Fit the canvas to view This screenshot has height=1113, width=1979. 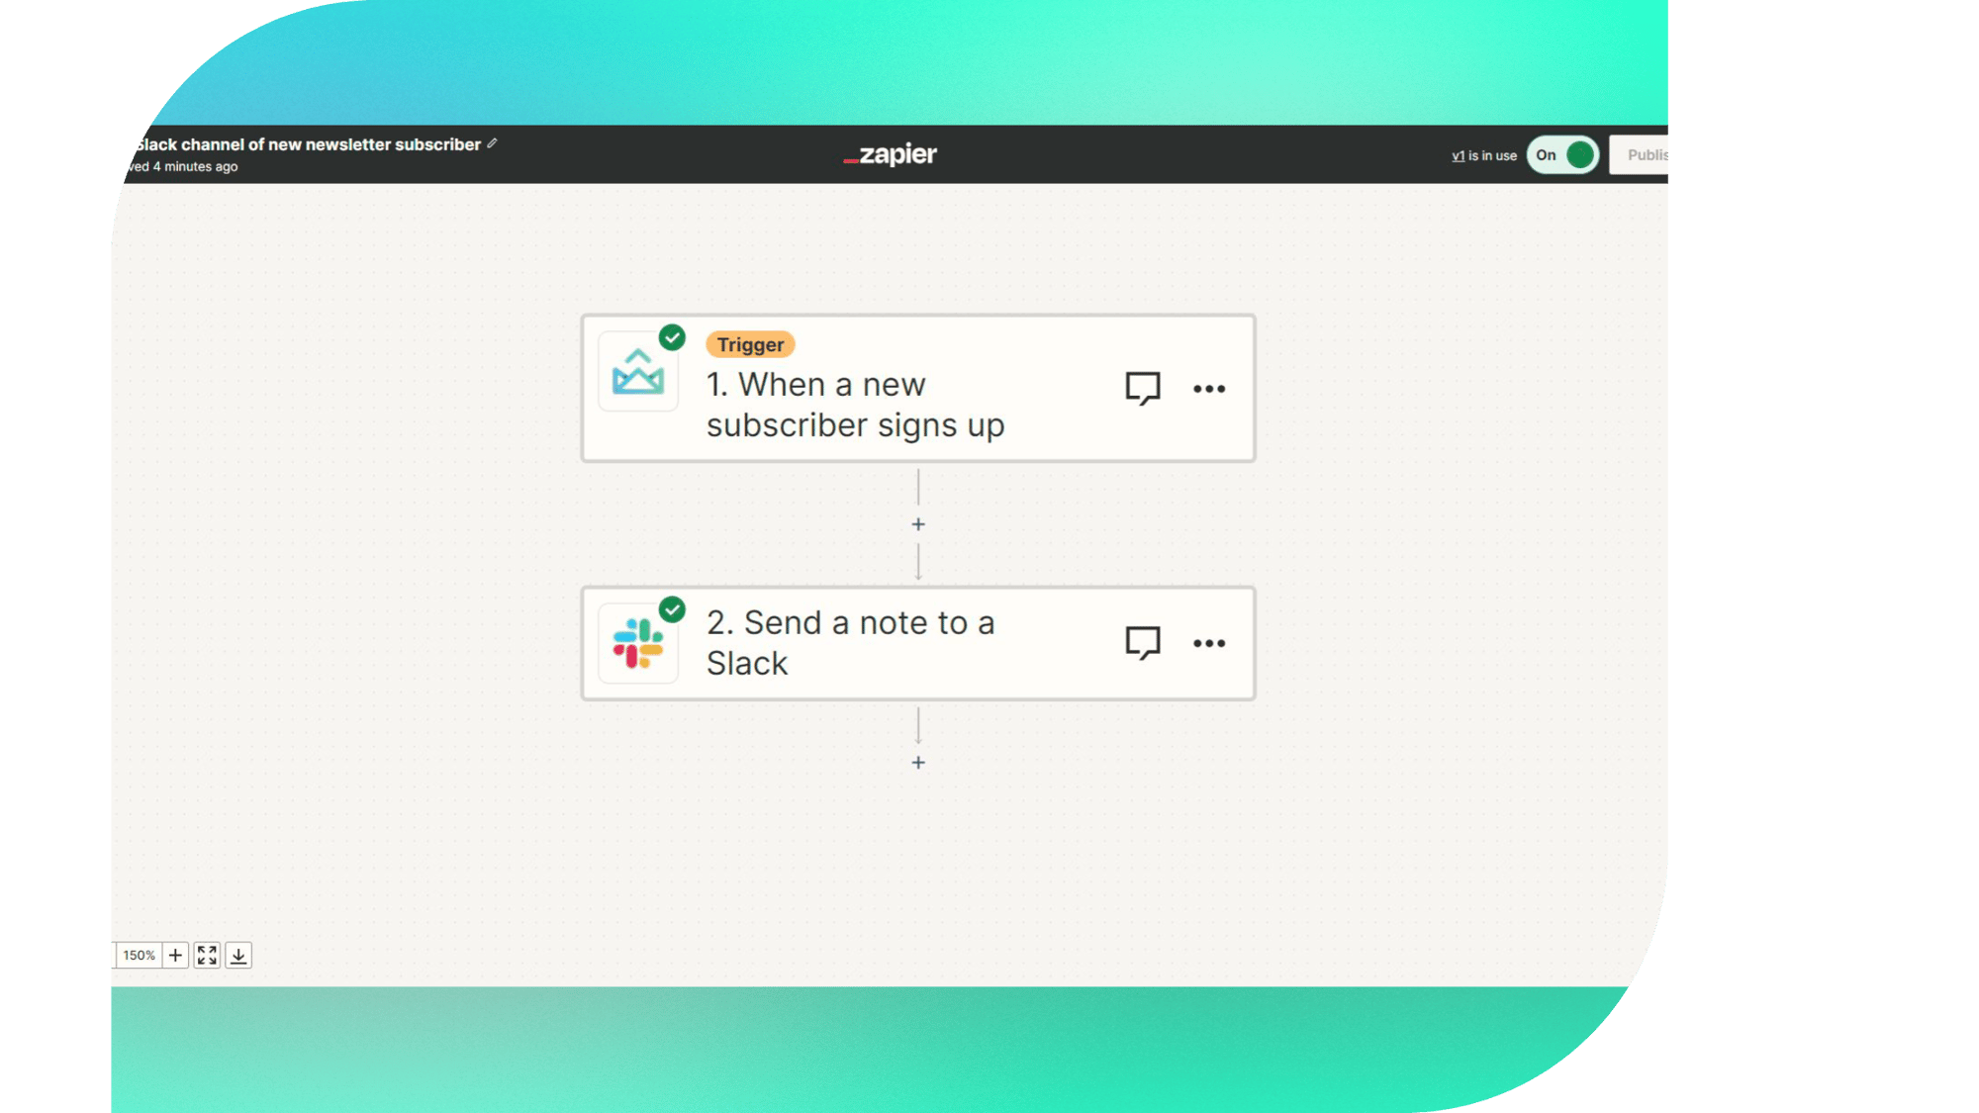[207, 955]
